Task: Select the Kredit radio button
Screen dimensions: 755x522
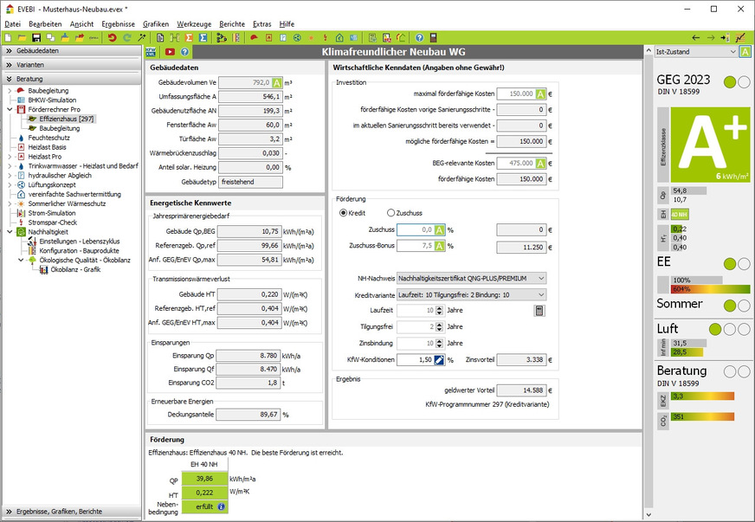Action: pos(344,212)
